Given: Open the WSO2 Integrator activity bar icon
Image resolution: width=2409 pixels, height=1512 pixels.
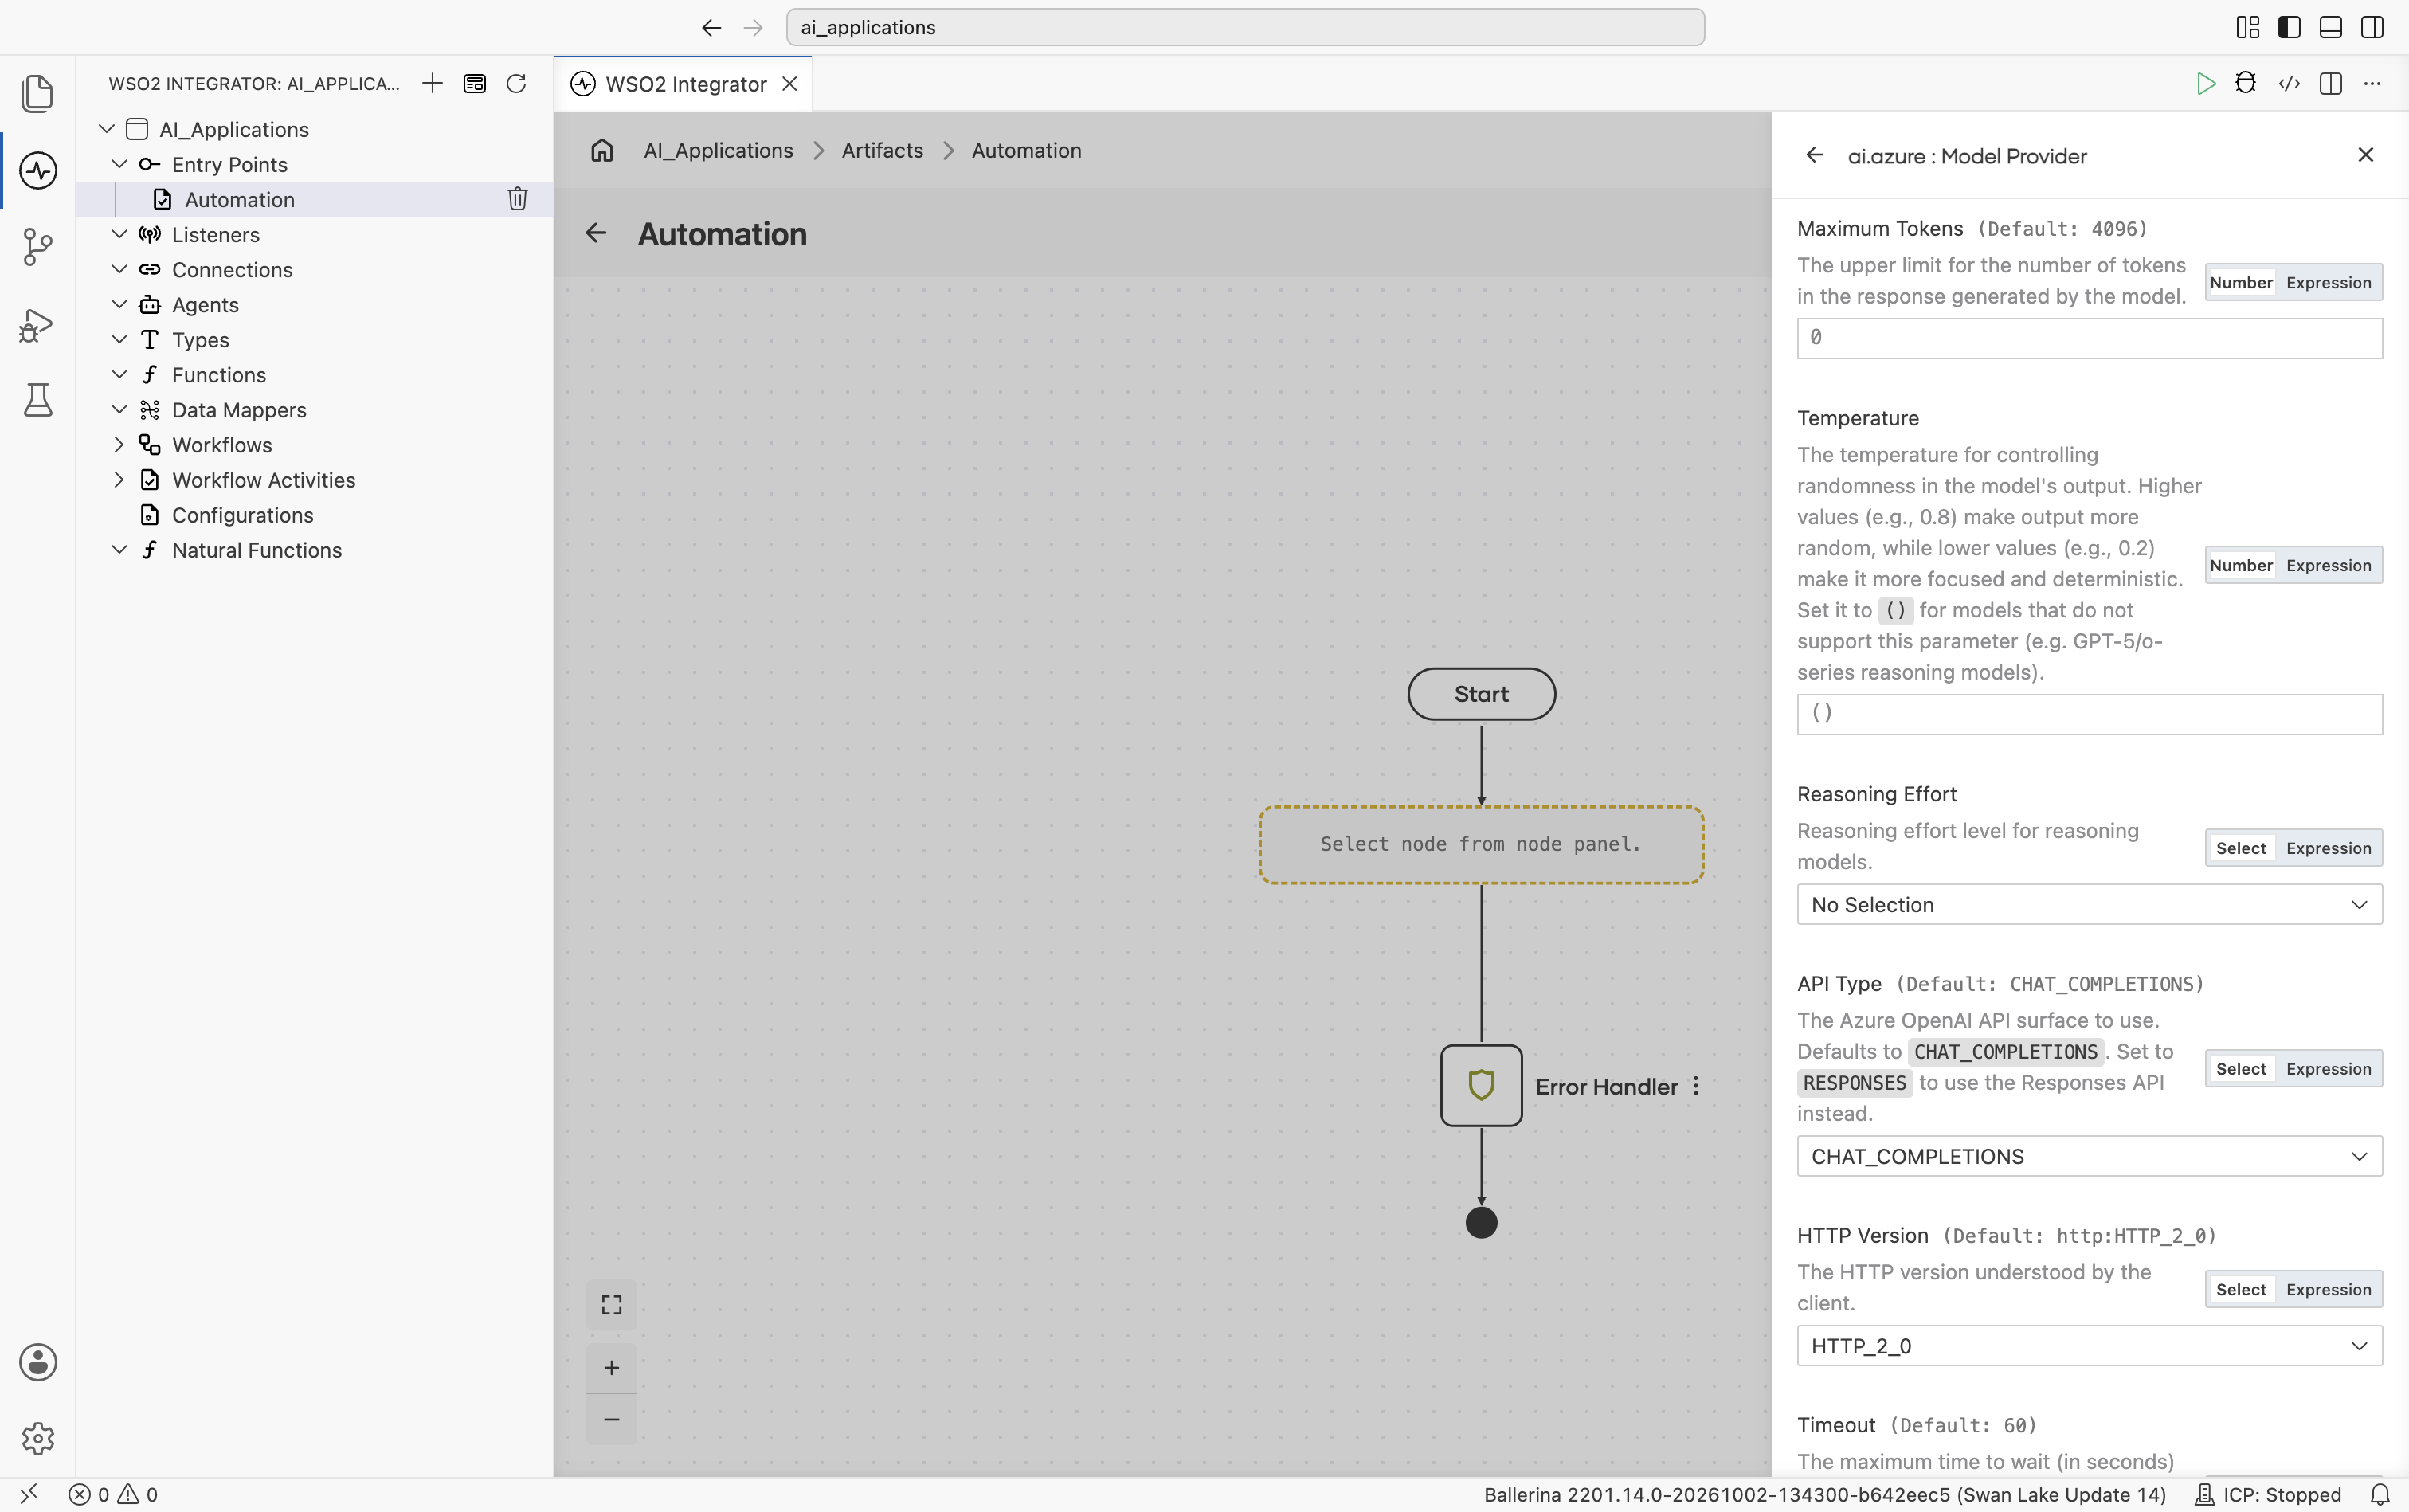Looking at the screenshot, I should 38,170.
